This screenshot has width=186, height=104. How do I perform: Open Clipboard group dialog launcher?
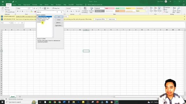click(15, 14)
